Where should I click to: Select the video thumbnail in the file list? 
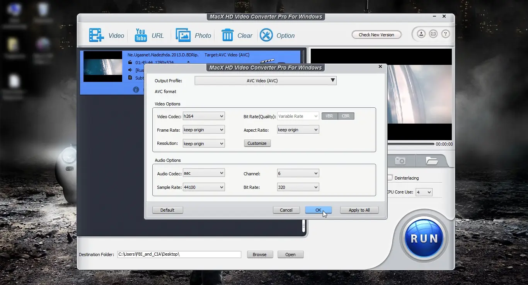(x=103, y=66)
